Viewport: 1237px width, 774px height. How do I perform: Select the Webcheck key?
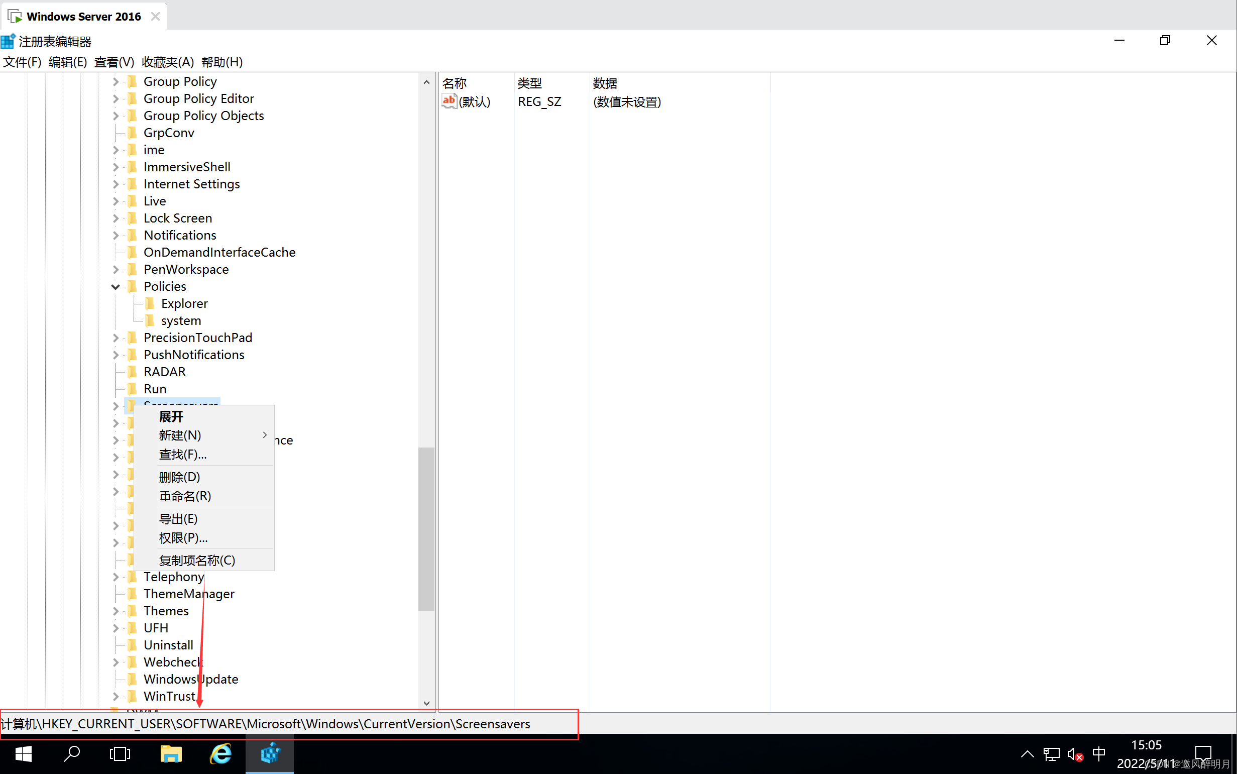(173, 662)
